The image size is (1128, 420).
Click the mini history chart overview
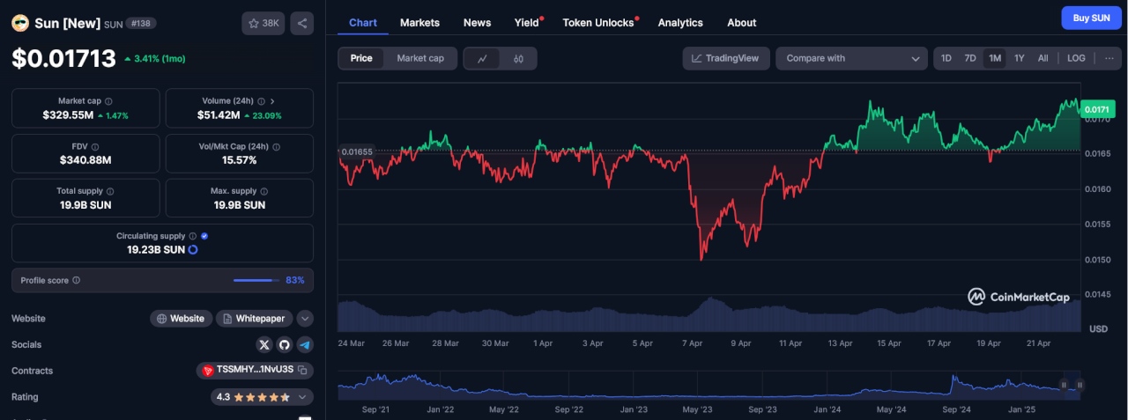(x=709, y=385)
